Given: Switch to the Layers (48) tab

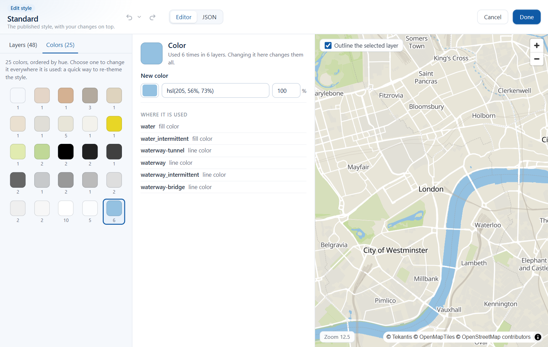Looking at the screenshot, I should 23,45.
